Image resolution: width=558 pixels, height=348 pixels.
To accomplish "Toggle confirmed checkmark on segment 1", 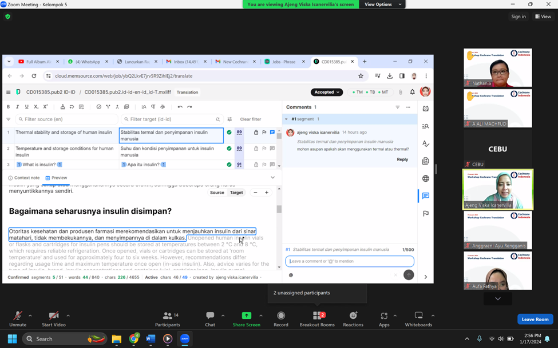I will [x=229, y=132].
